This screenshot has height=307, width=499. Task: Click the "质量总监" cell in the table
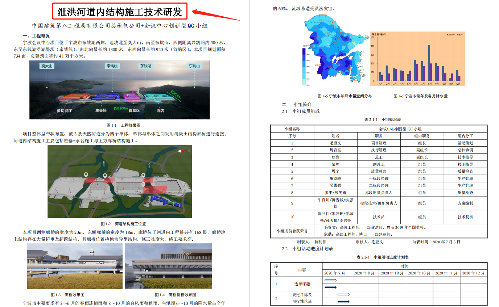379,171
